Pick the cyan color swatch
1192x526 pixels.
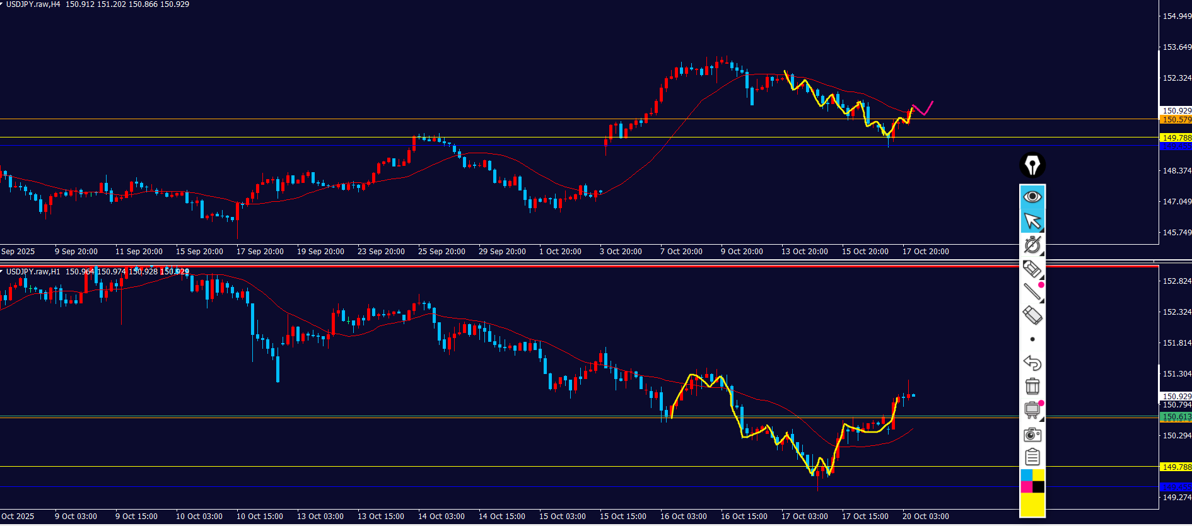click(1026, 475)
